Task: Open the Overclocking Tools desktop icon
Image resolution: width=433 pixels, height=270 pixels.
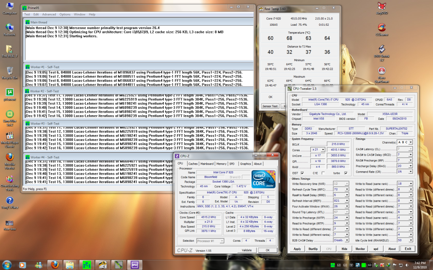Action: 10,183
